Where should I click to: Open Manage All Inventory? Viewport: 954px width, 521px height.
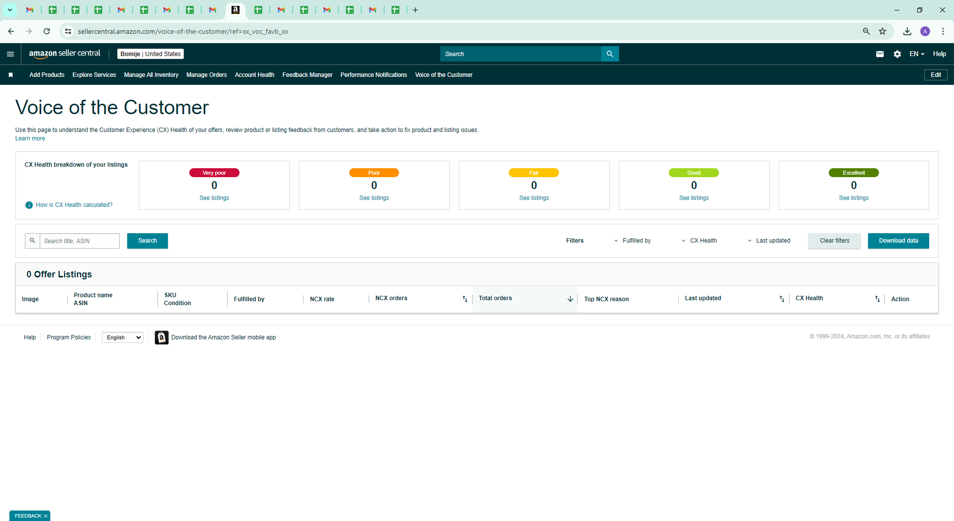click(x=151, y=75)
